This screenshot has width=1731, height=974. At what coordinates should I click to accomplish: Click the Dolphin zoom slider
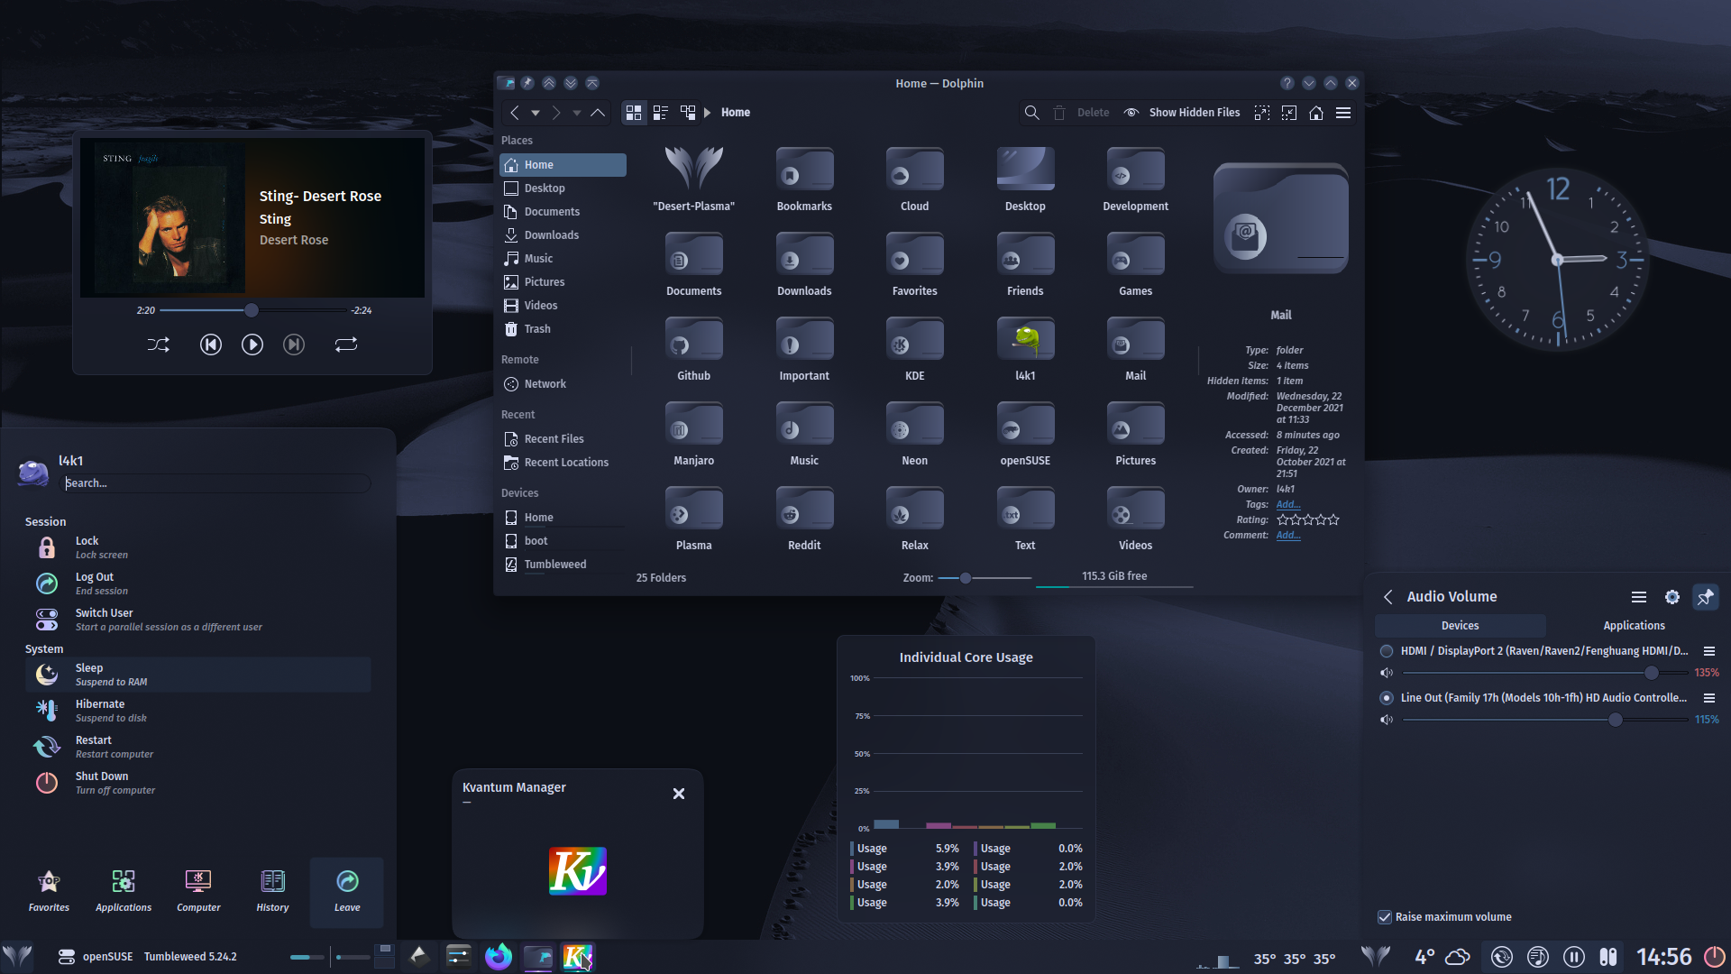click(985, 578)
